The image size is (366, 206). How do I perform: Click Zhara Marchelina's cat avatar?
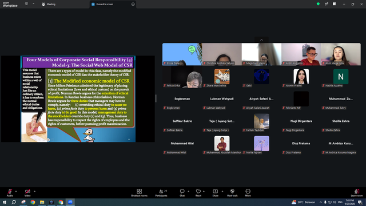[222, 76]
